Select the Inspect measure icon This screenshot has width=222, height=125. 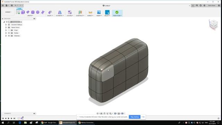click(x=90, y=12)
